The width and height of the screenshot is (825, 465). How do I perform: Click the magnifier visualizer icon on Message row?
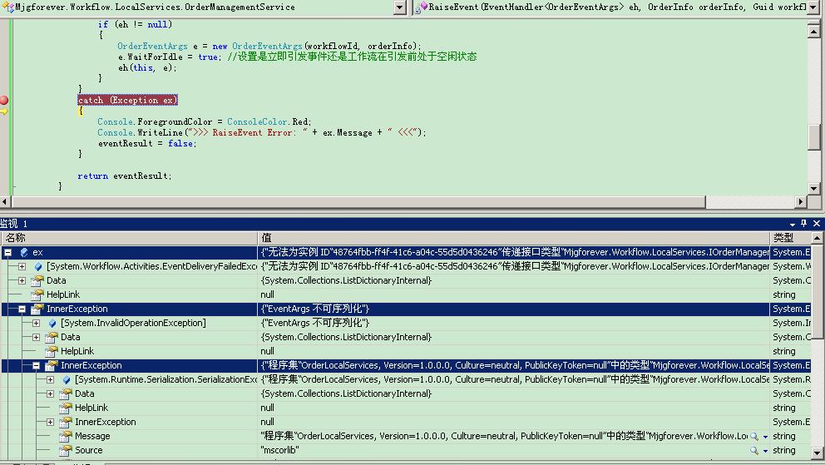[754, 436]
